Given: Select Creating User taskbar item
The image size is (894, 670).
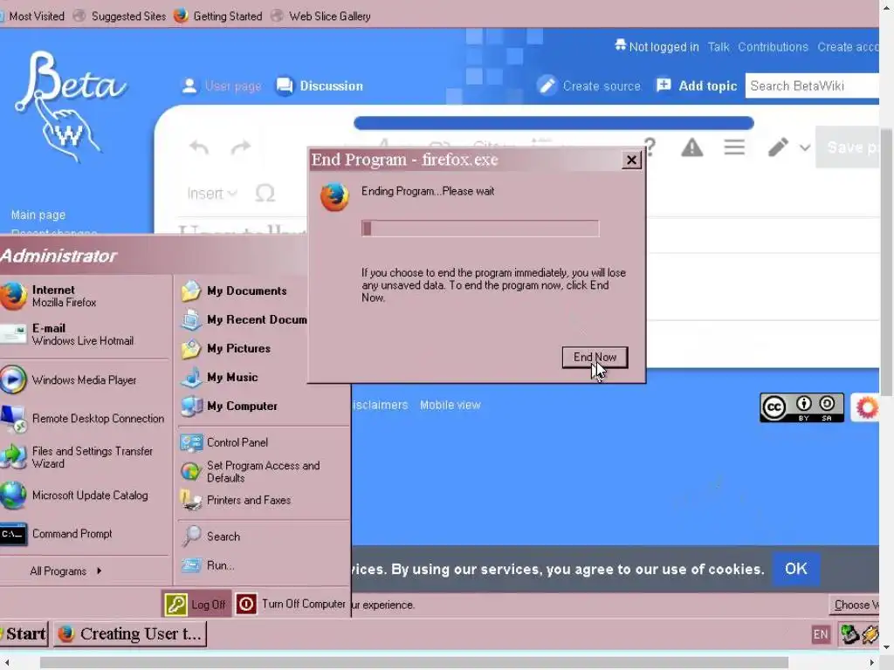Looking at the screenshot, I should pos(130,634).
